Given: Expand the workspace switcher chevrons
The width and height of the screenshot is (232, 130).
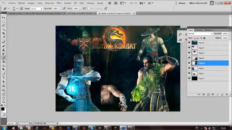Looking at the screenshot, I should coord(212,3).
